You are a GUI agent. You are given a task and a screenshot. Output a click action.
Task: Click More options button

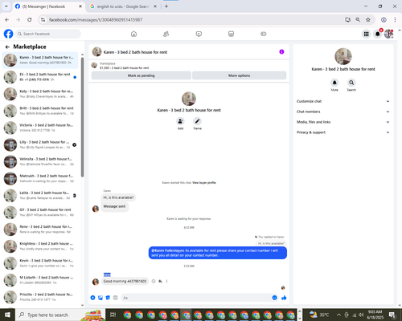240,75
